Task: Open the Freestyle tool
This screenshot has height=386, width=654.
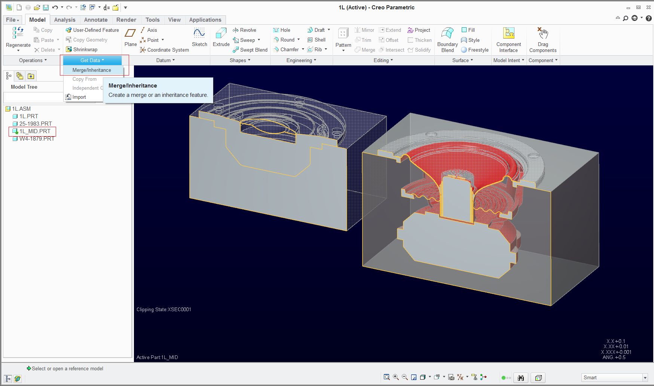Action: (475, 50)
